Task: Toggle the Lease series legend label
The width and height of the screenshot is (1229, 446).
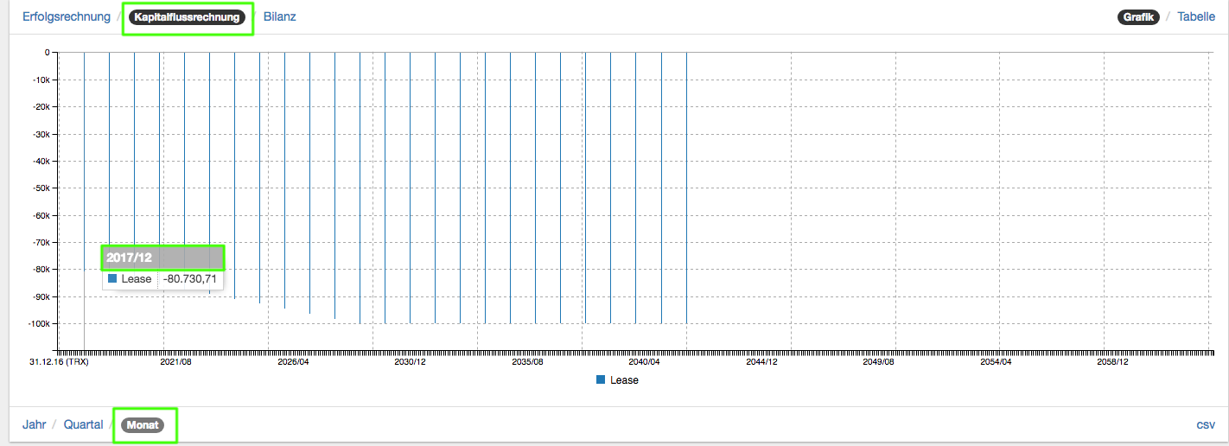Action: pos(624,379)
